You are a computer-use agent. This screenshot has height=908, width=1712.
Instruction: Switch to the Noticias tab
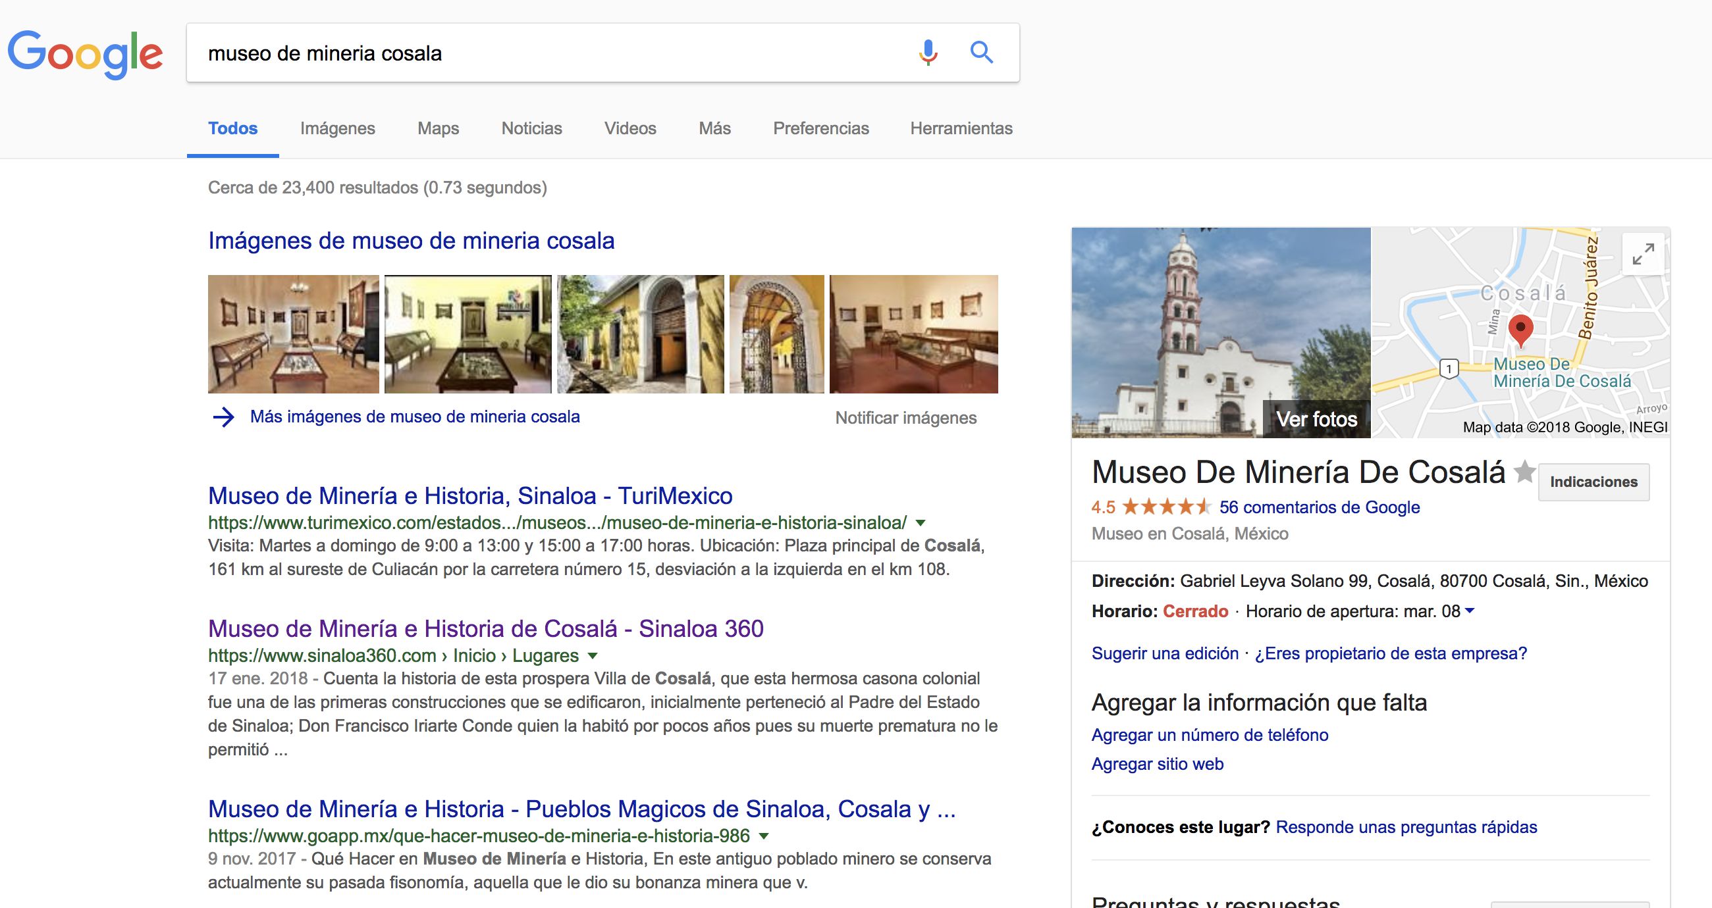[x=531, y=128]
